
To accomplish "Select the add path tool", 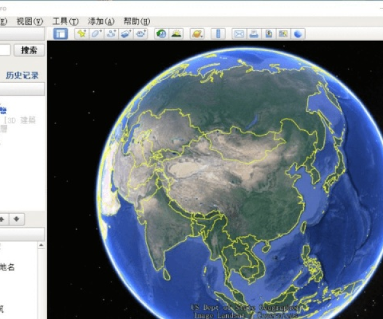I will click(111, 34).
